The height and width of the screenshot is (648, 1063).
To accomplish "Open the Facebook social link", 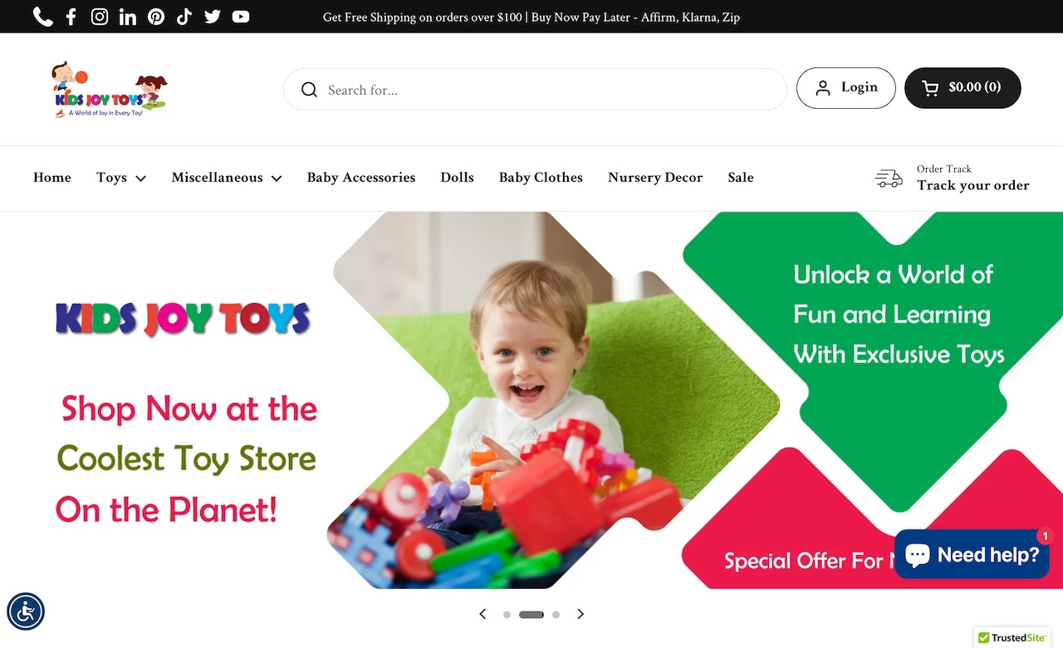I will (x=71, y=17).
